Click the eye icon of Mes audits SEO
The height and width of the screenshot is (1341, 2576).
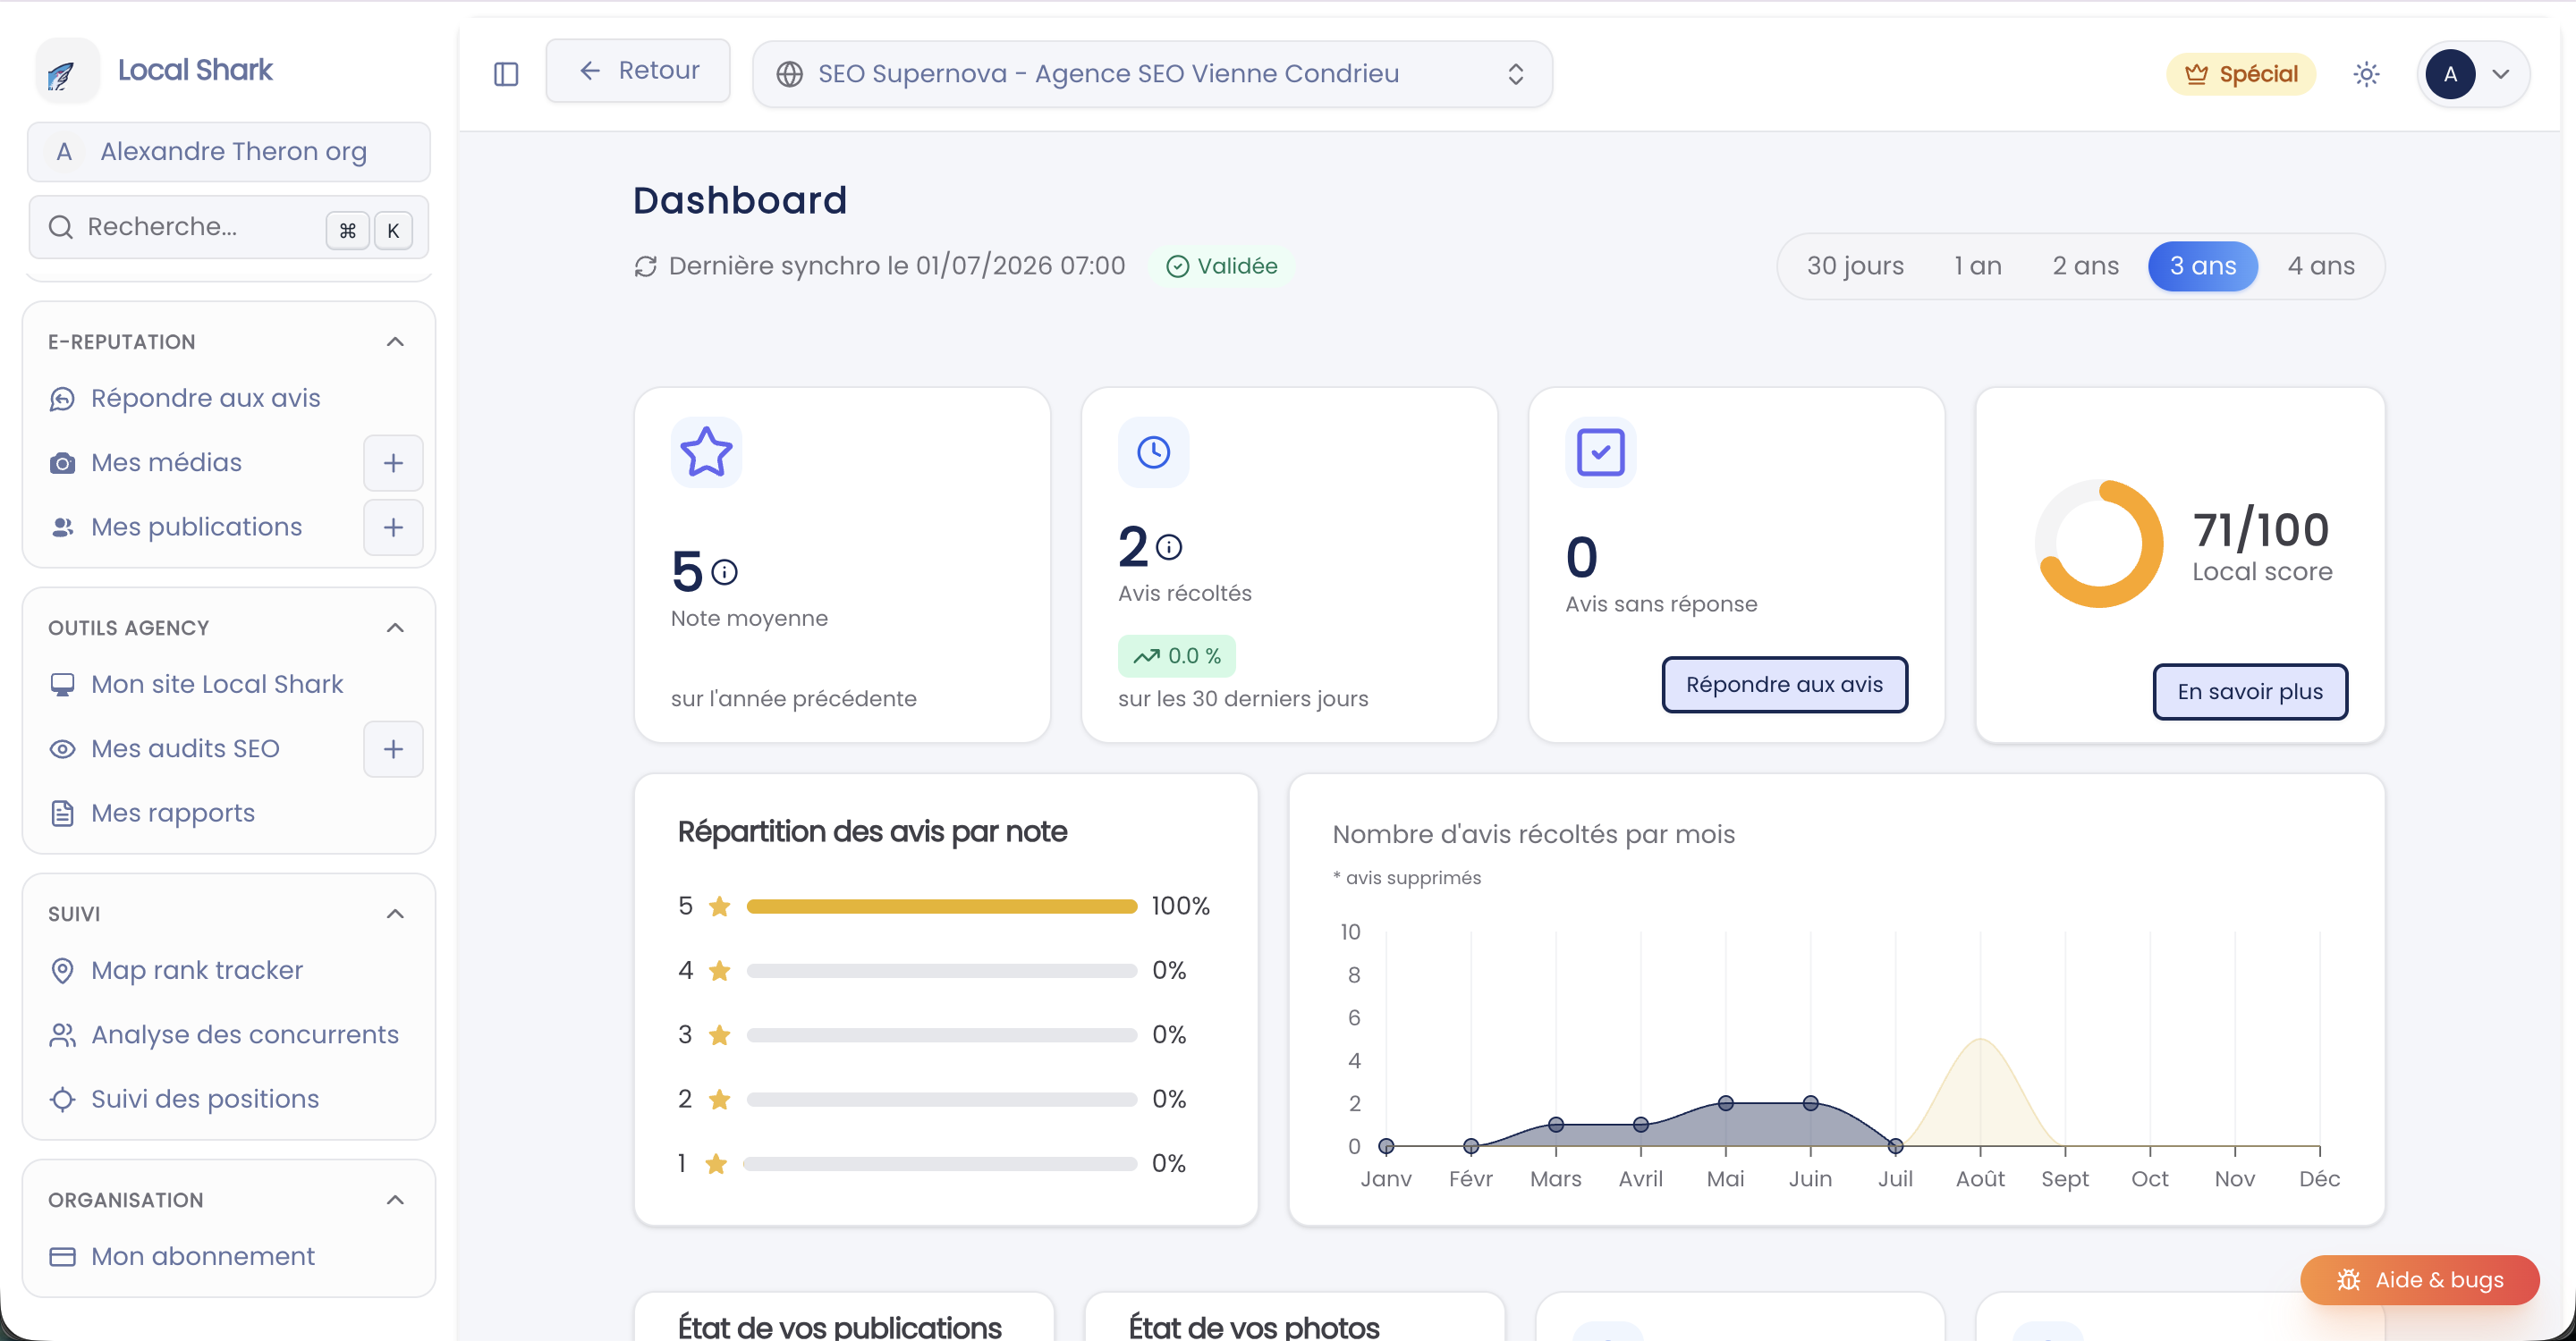tap(62, 748)
